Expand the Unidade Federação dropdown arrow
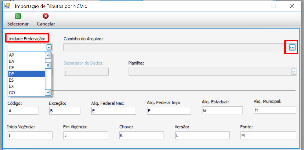The height and width of the screenshot is (150, 304). 49,47
